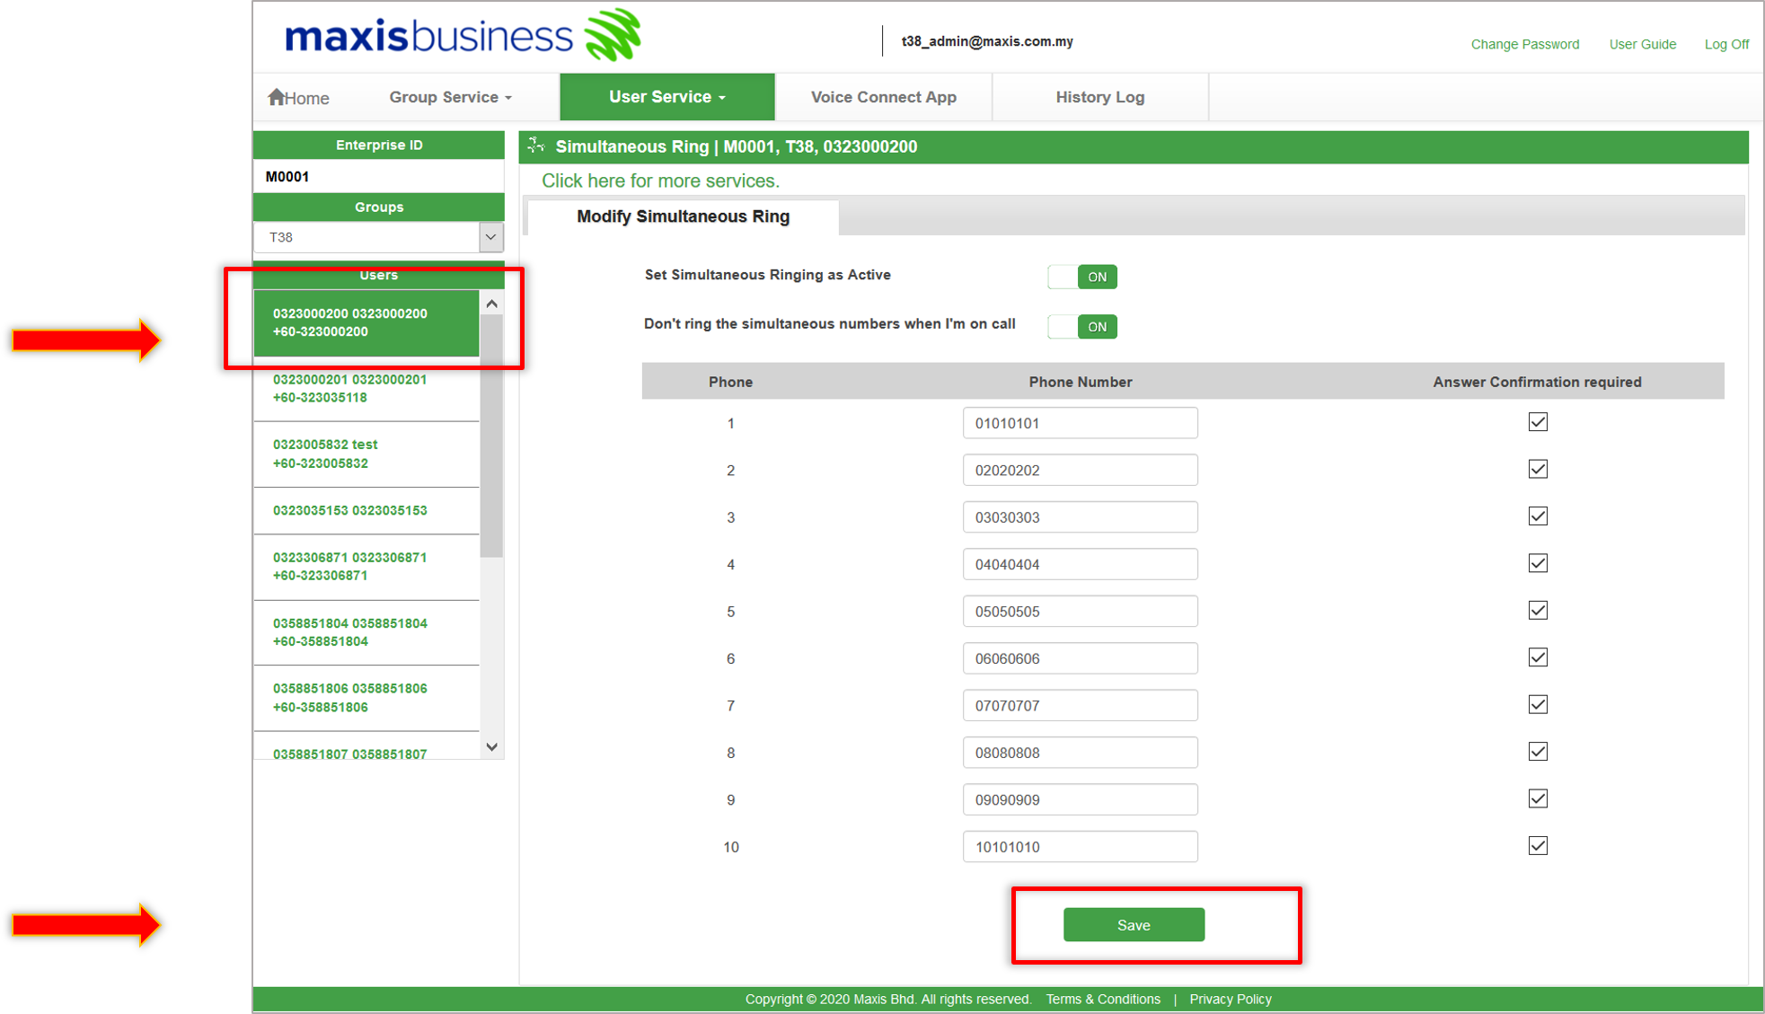This screenshot has height=1014, width=1765.
Task: Click the Simultaneous Ring header icon
Action: (536, 145)
